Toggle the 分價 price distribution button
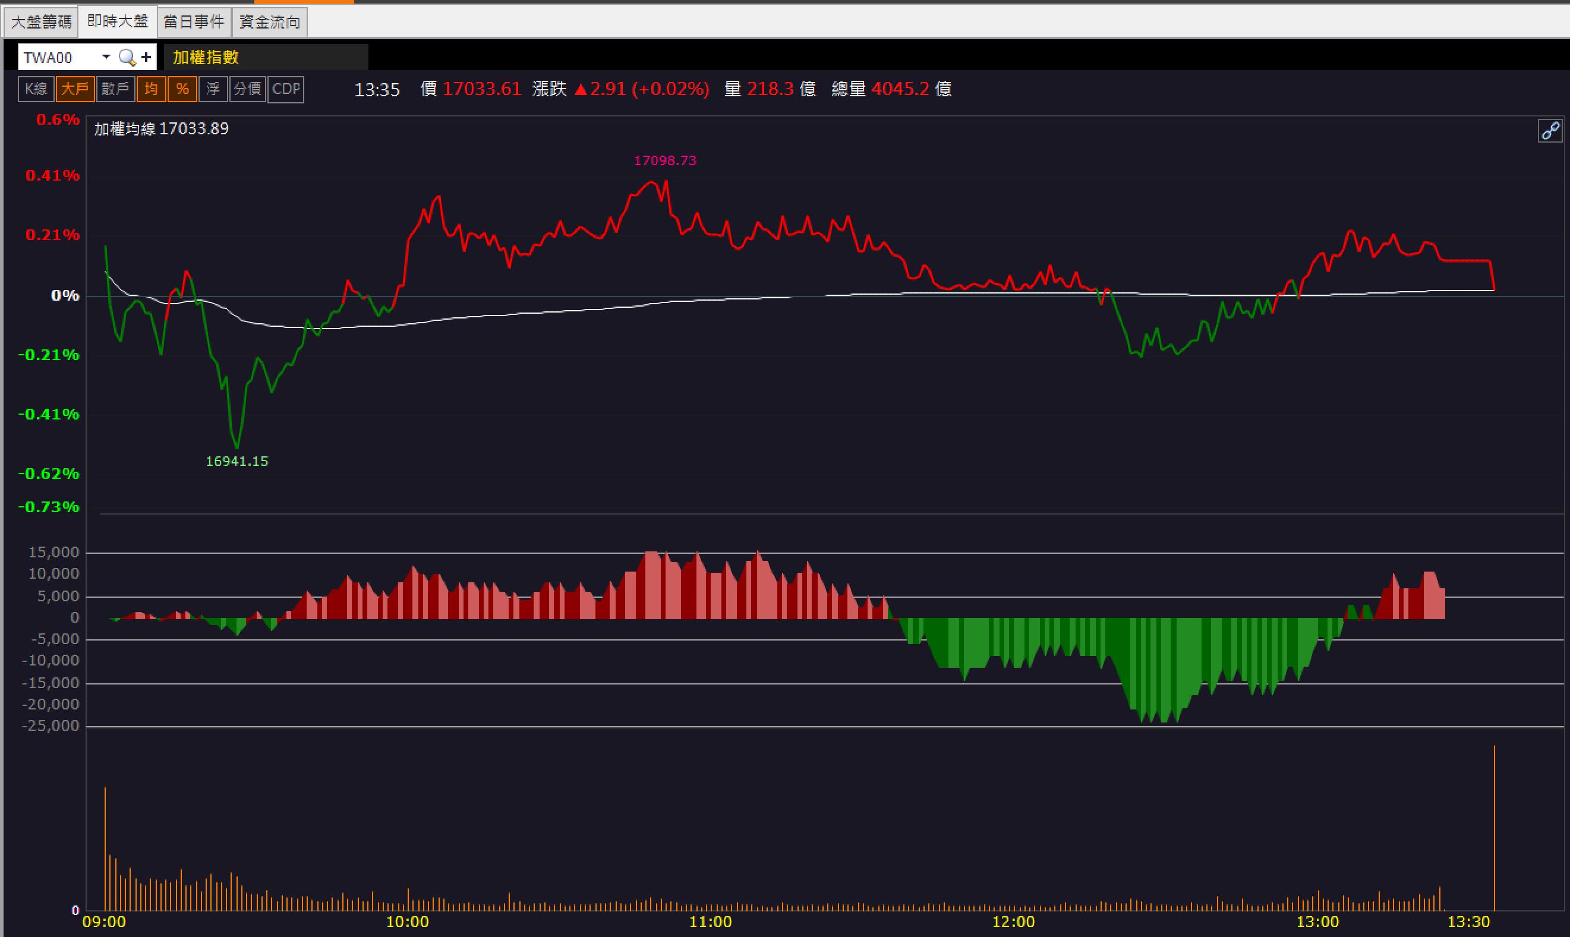Image resolution: width=1570 pixels, height=937 pixels. 247,89
